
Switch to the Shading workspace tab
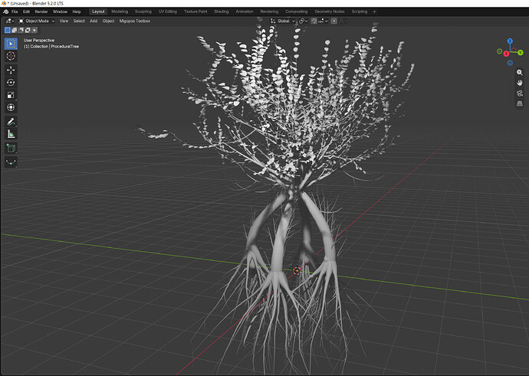click(222, 11)
